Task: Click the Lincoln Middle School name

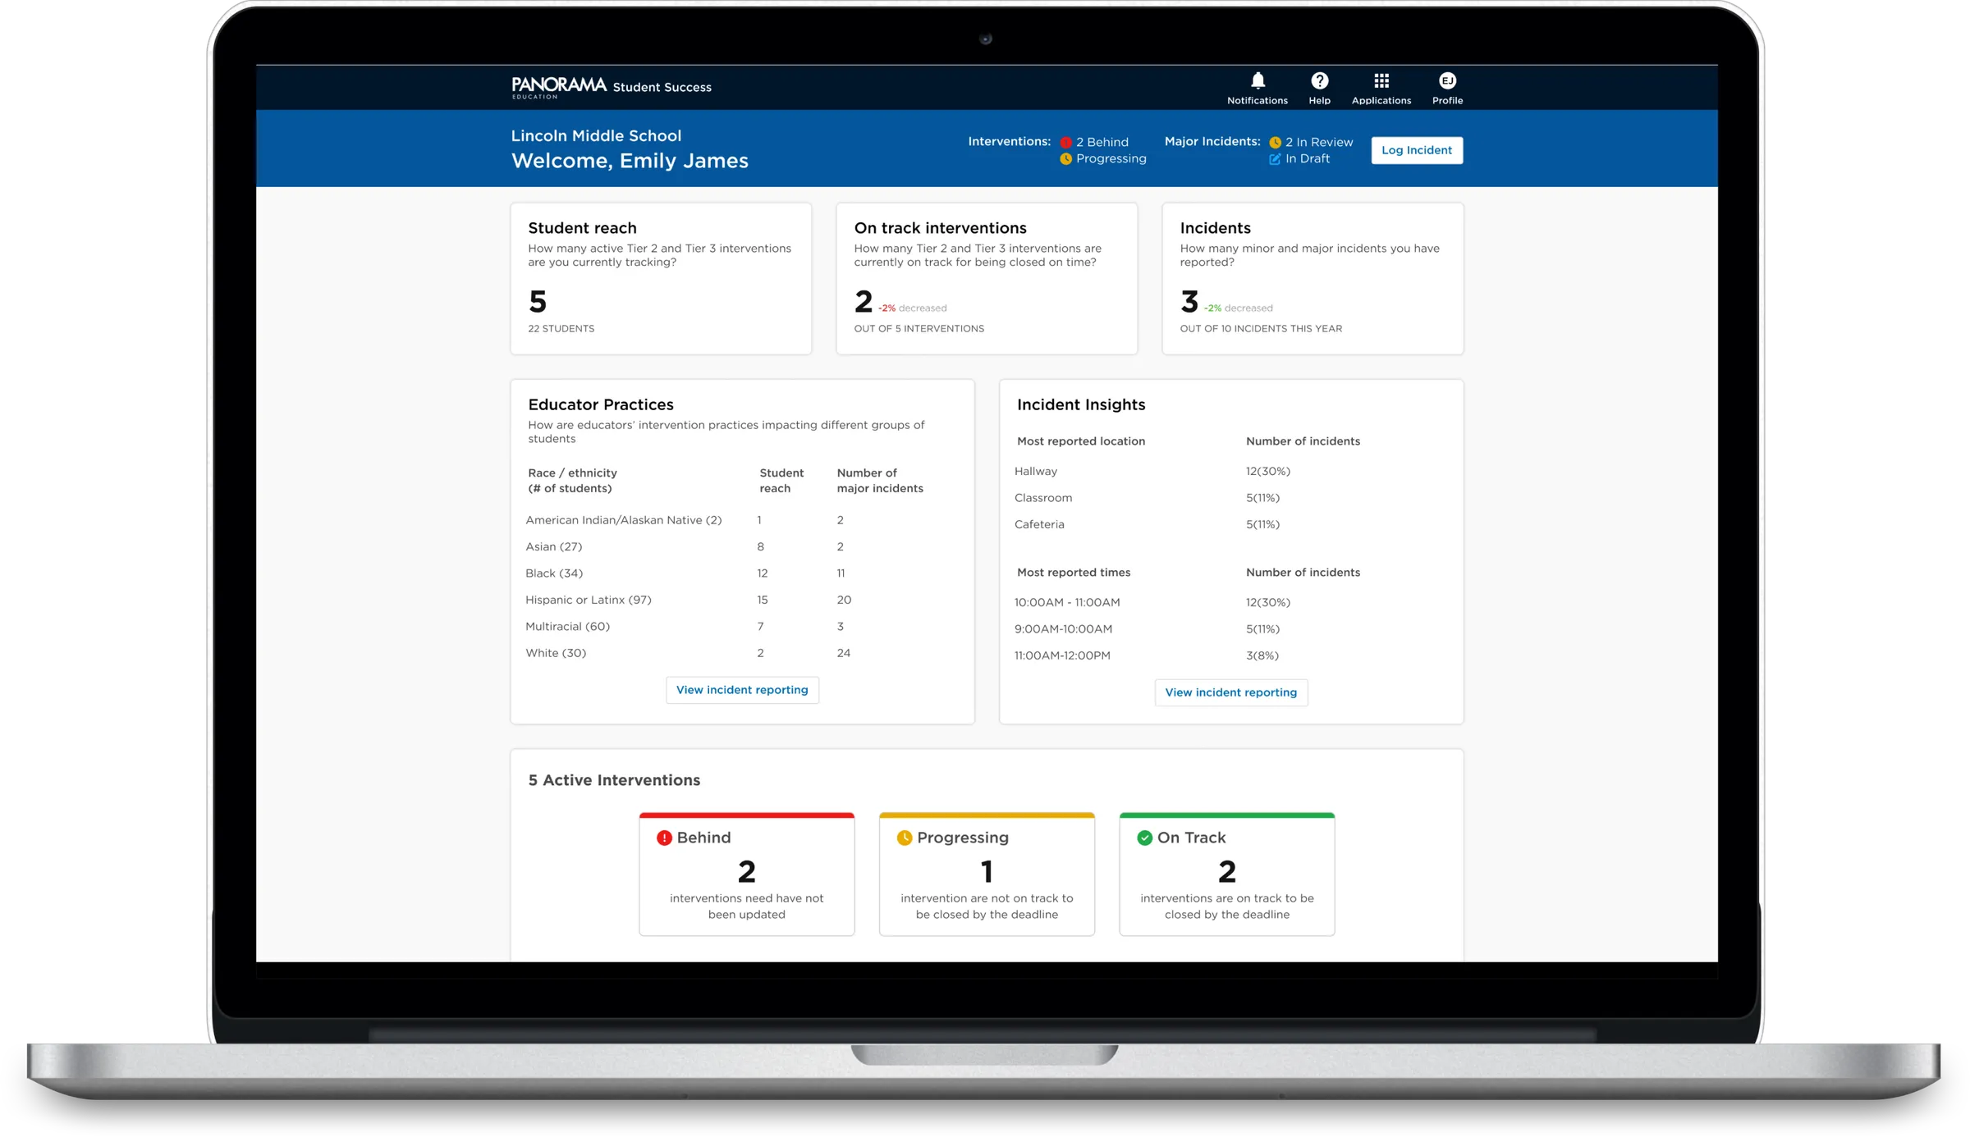Action: (596, 136)
